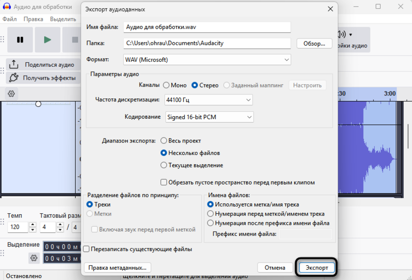Image resolution: width=412 pixels, height=280 pixels.
Task: Click the Share audio (Поделиться аудио) button
Action: coord(43,64)
